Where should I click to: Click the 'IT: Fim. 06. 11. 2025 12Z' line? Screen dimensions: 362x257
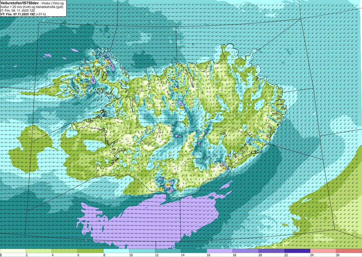18,10
